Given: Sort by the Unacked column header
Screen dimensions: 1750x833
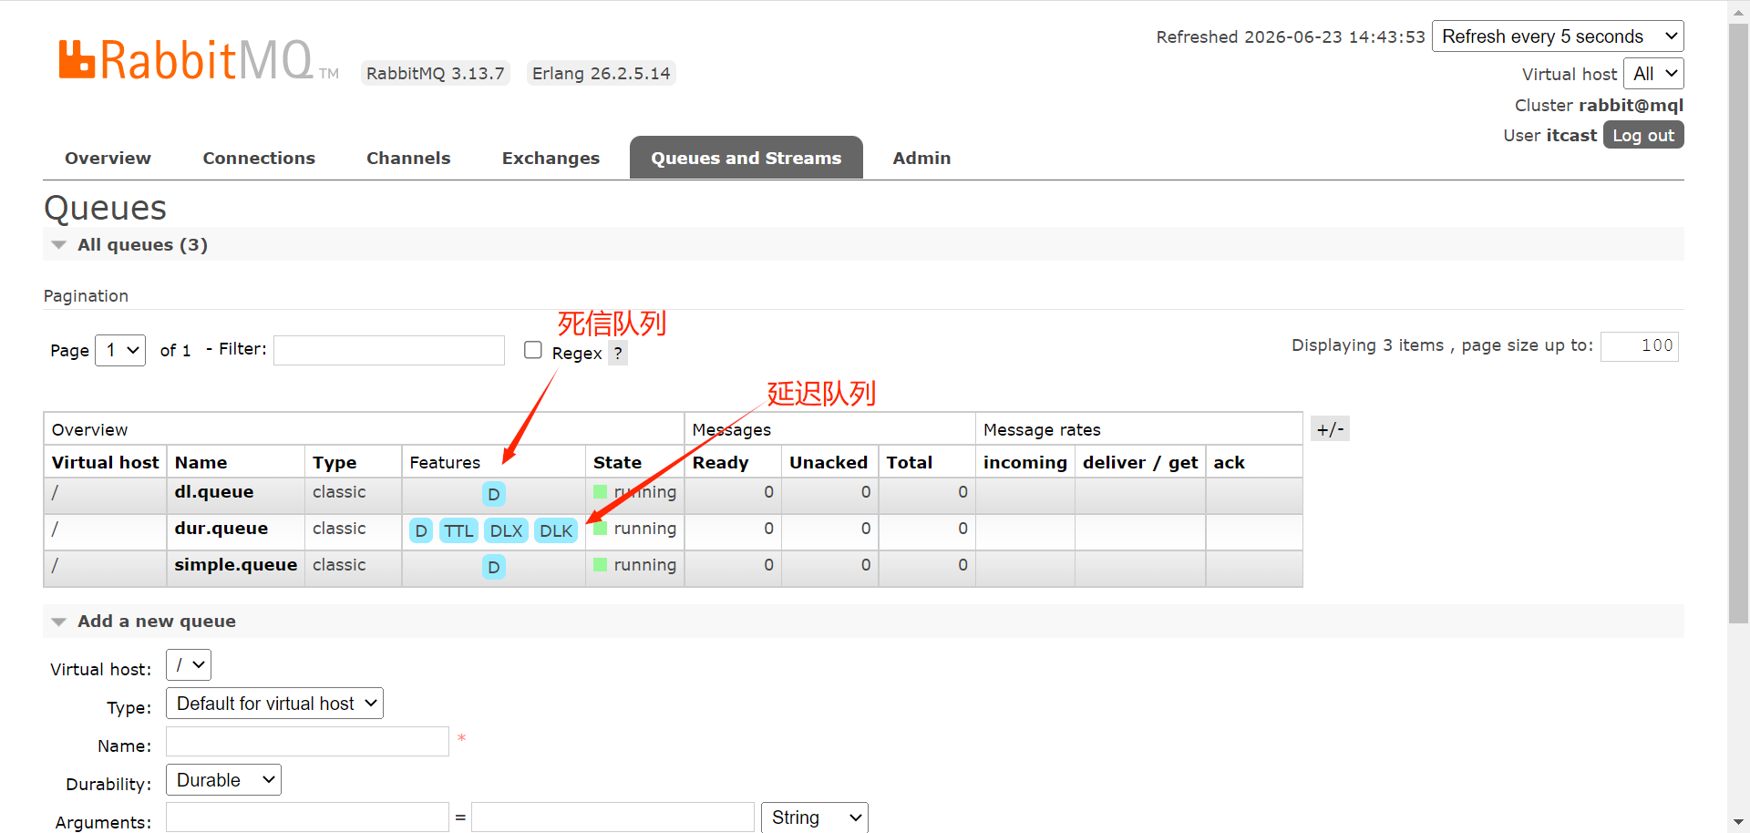Looking at the screenshot, I should (829, 462).
